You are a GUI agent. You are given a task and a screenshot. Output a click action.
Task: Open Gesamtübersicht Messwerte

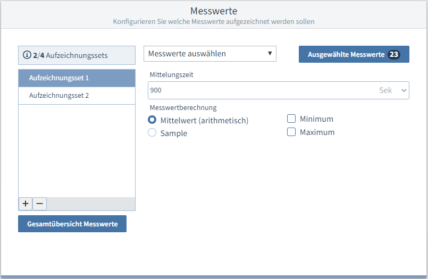[72, 224]
